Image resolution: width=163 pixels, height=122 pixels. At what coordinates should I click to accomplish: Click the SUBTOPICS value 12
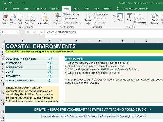tap(50, 63)
